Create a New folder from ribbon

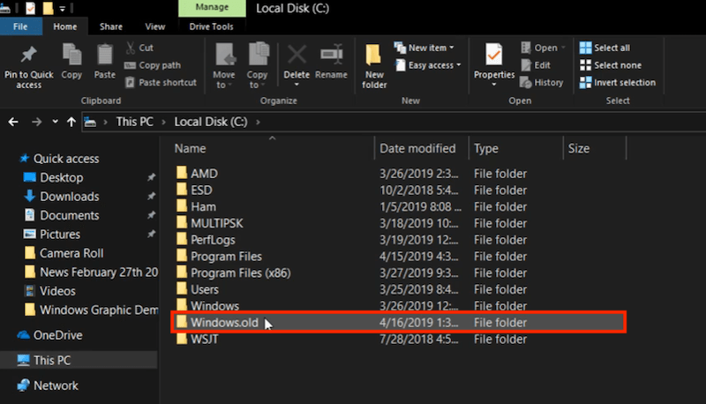374,65
